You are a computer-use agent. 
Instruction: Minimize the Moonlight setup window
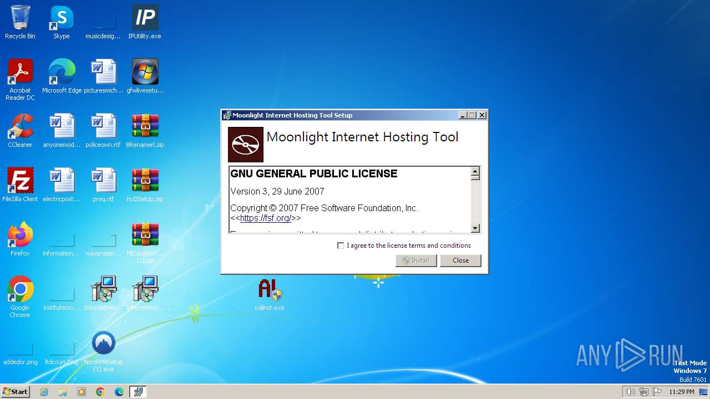[x=463, y=115]
